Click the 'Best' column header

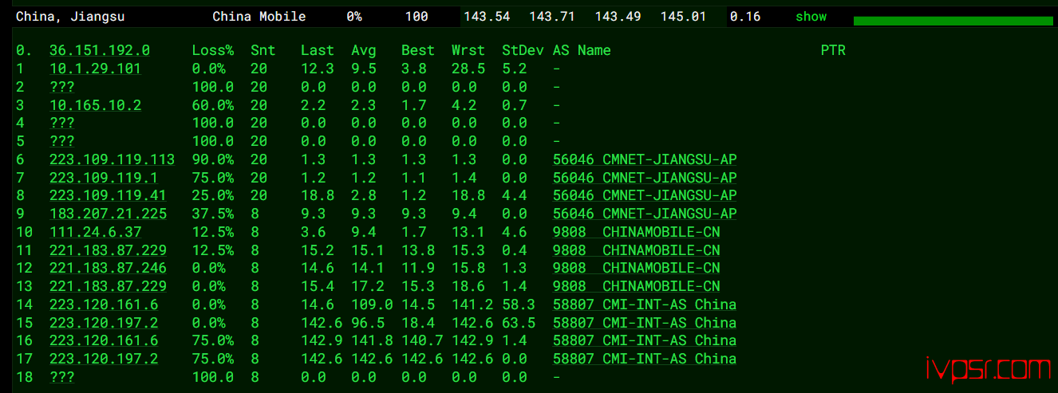[x=418, y=50]
